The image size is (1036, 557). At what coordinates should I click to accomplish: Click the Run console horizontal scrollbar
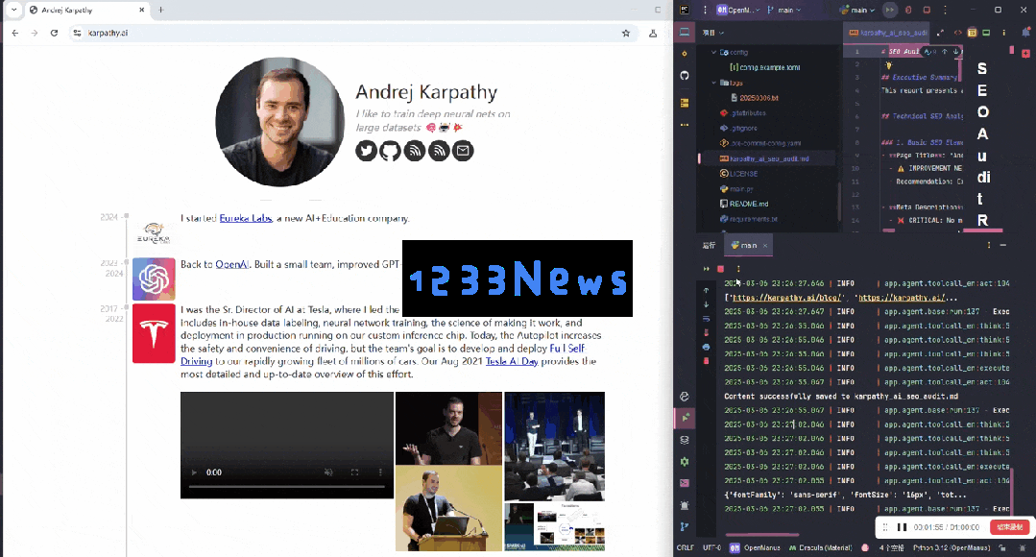(x=762, y=535)
